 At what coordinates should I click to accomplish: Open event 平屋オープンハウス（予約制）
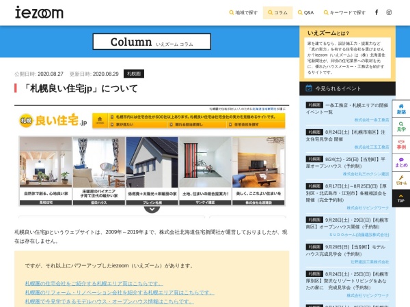tap(347, 162)
